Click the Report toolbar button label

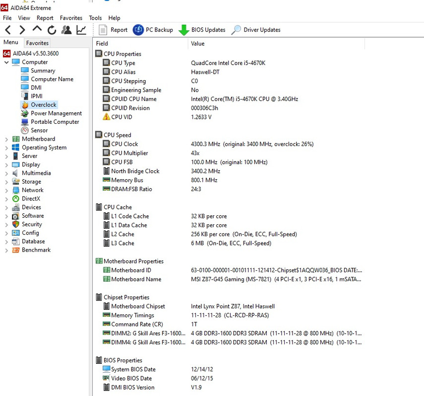[119, 30]
